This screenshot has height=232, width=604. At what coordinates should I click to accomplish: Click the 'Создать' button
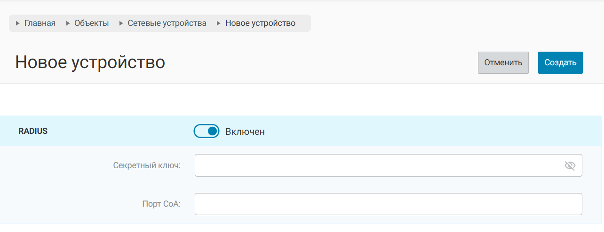[560, 63]
